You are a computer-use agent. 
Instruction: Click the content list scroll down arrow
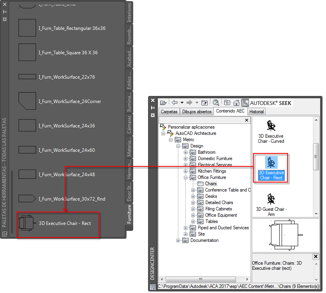[316, 214]
